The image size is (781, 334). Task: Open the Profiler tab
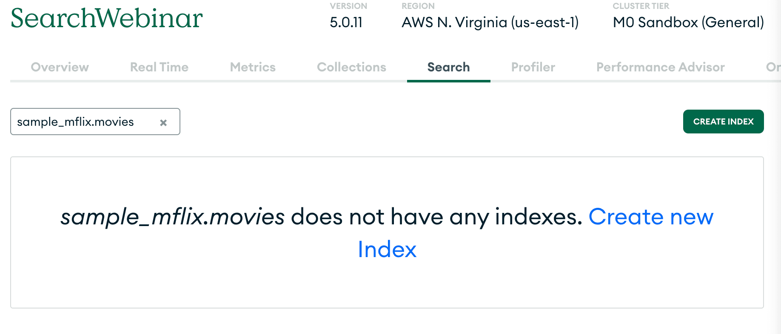(533, 67)
